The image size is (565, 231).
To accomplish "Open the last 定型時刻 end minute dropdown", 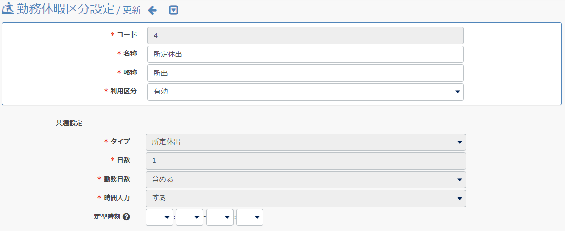I will coord(250,217).
